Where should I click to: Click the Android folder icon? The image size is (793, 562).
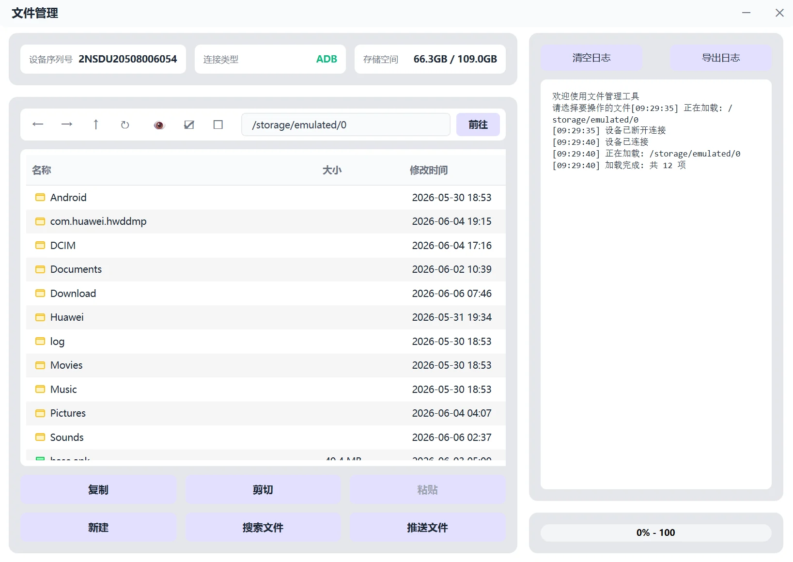click(40, 197)
